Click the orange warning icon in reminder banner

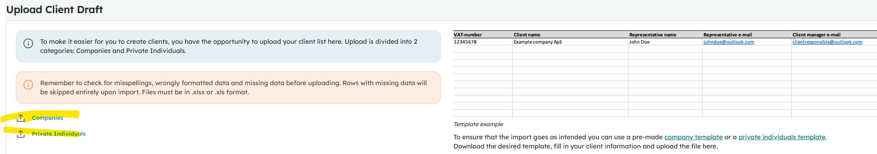(28, 85)
